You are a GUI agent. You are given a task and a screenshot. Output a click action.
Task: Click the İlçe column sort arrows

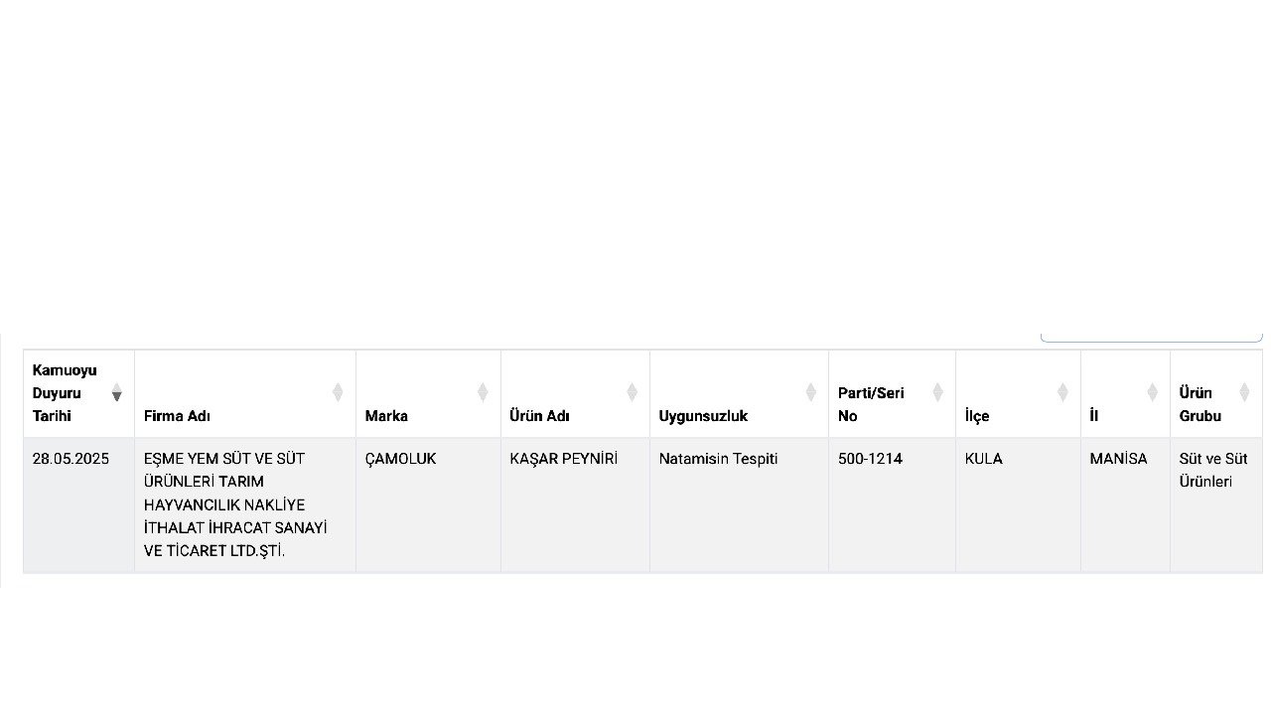(1062, 392)
